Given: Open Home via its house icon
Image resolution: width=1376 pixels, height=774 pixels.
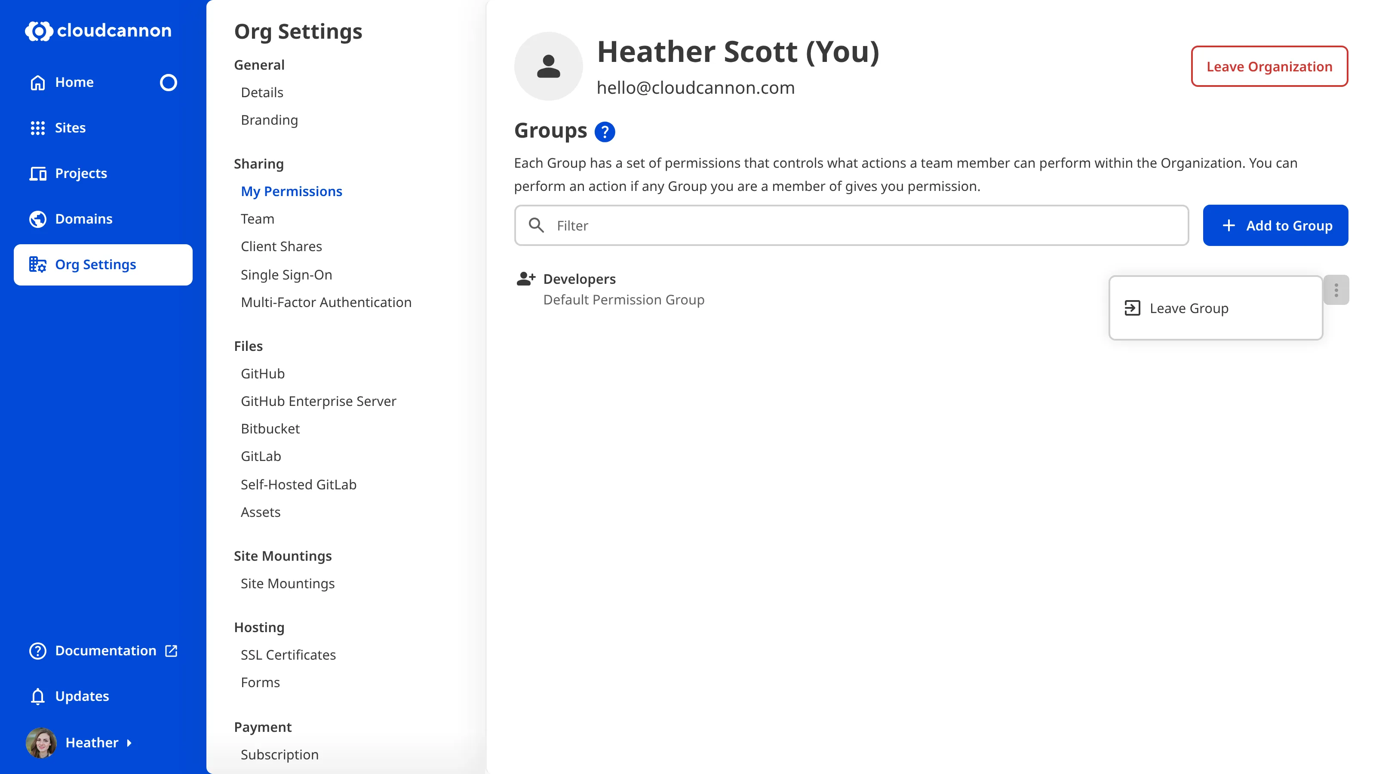Looking at the screenshot, I should [x=38, y=82].
